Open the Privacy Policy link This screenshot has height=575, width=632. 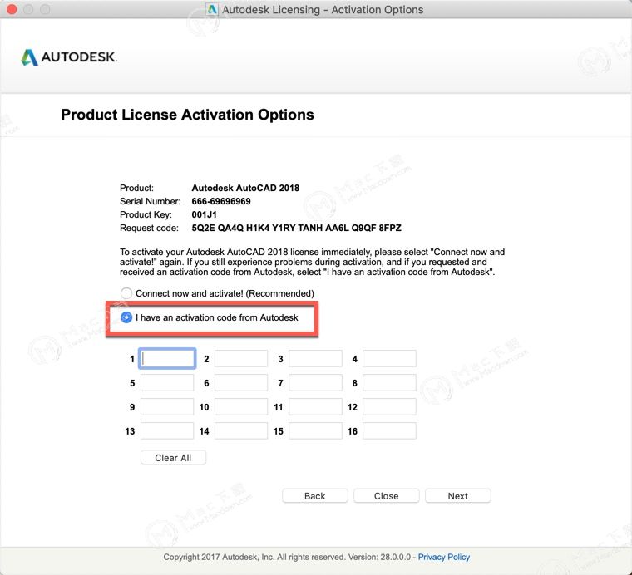(444, 558)
